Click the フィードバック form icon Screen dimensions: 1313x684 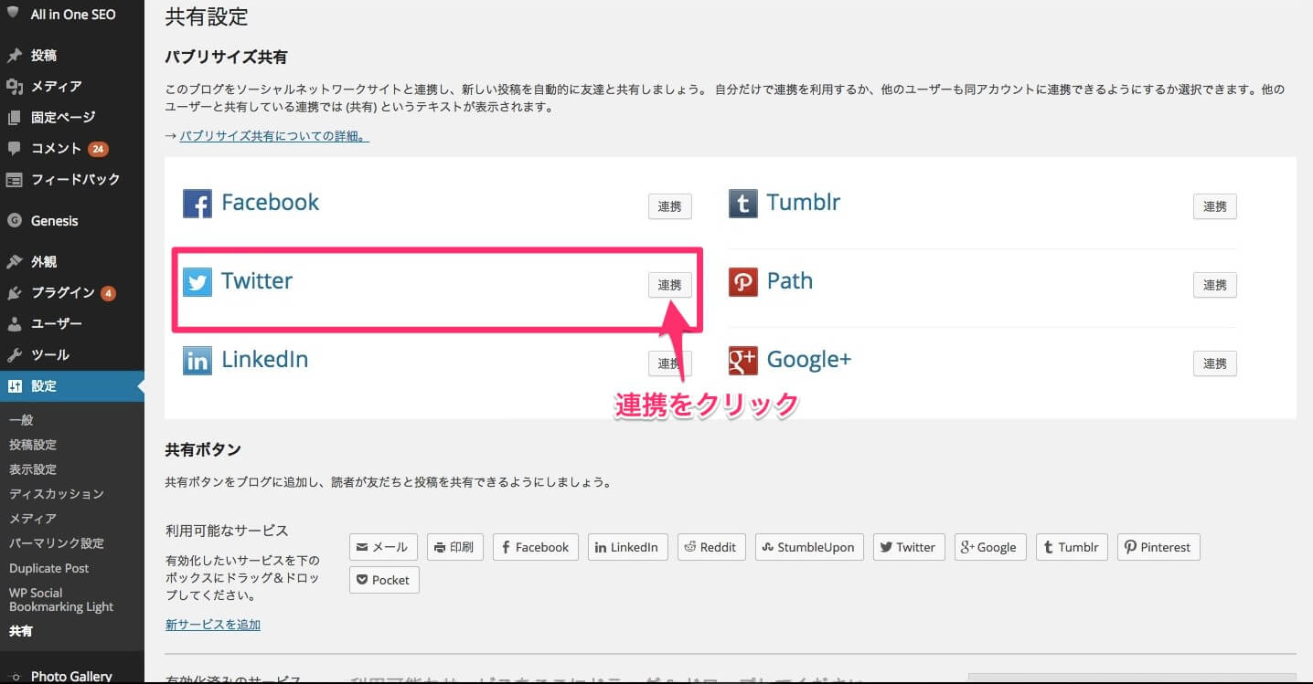point(14,179)
